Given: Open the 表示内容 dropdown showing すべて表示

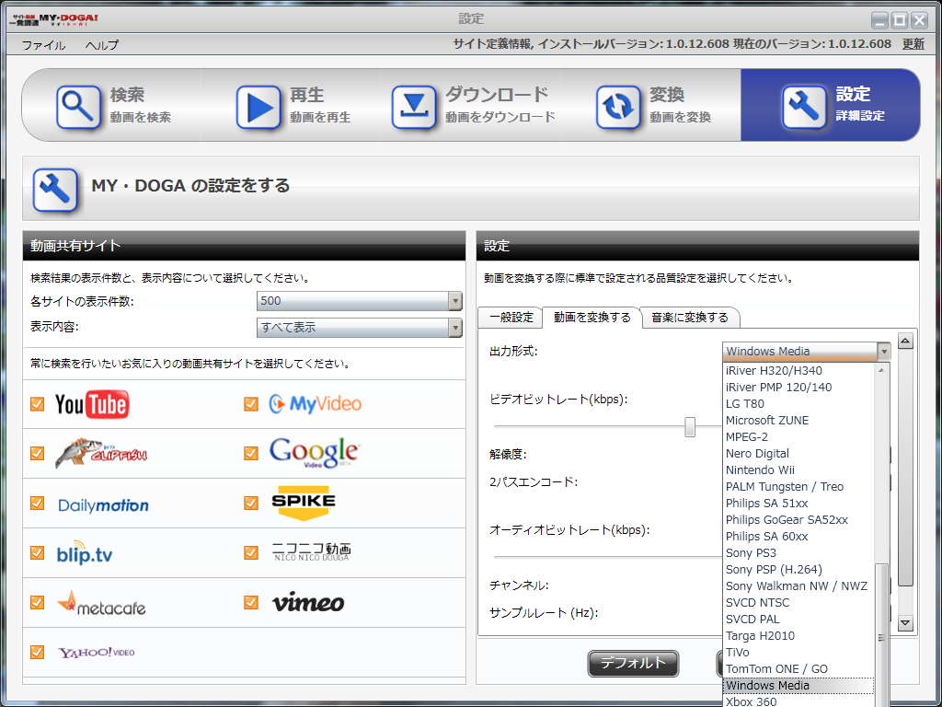Looking at the screenshot, I should 360,328.
